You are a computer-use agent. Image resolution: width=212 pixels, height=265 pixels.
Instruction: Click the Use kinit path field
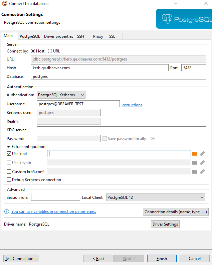[x=119, y=154]
